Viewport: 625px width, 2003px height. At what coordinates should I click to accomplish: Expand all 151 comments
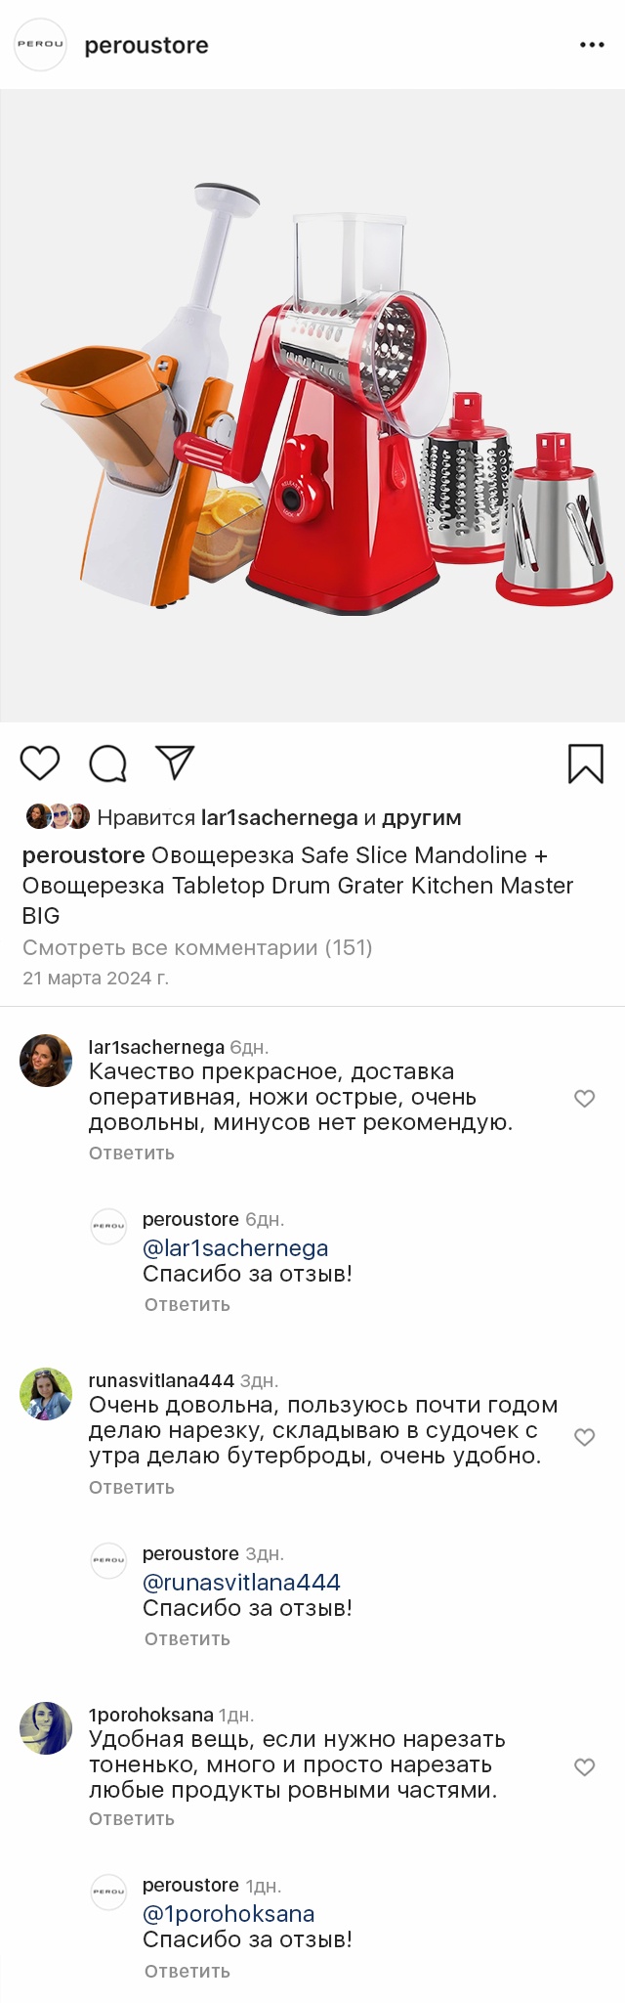pyautogui.click(x=197, y=947)
